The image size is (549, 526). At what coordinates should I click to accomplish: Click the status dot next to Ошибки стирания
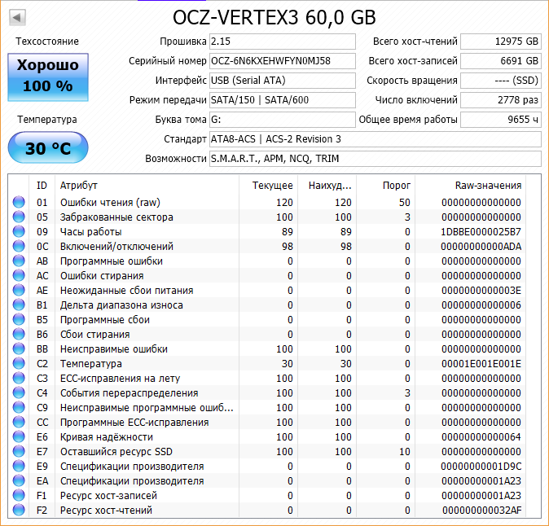click(x=19, y=275)
